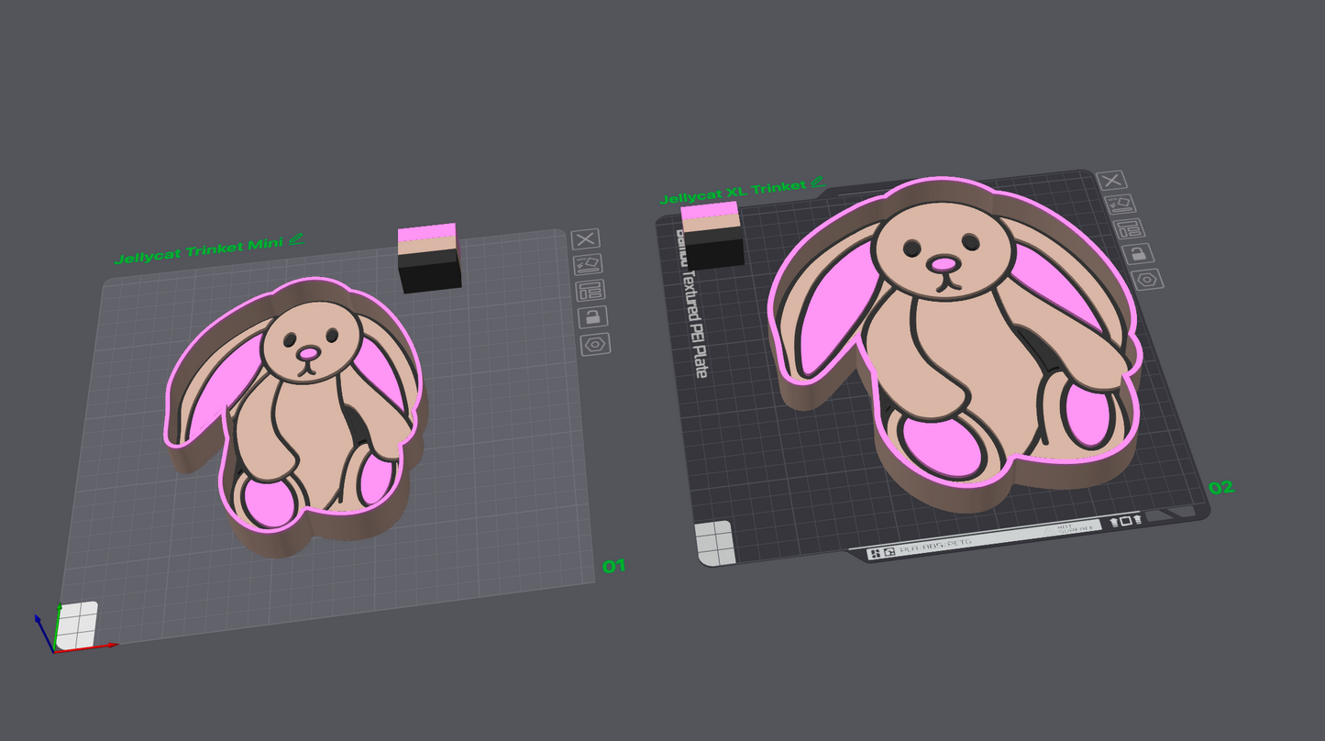
Task: Remove all objects from plate 01
Action: click(585, 239)
